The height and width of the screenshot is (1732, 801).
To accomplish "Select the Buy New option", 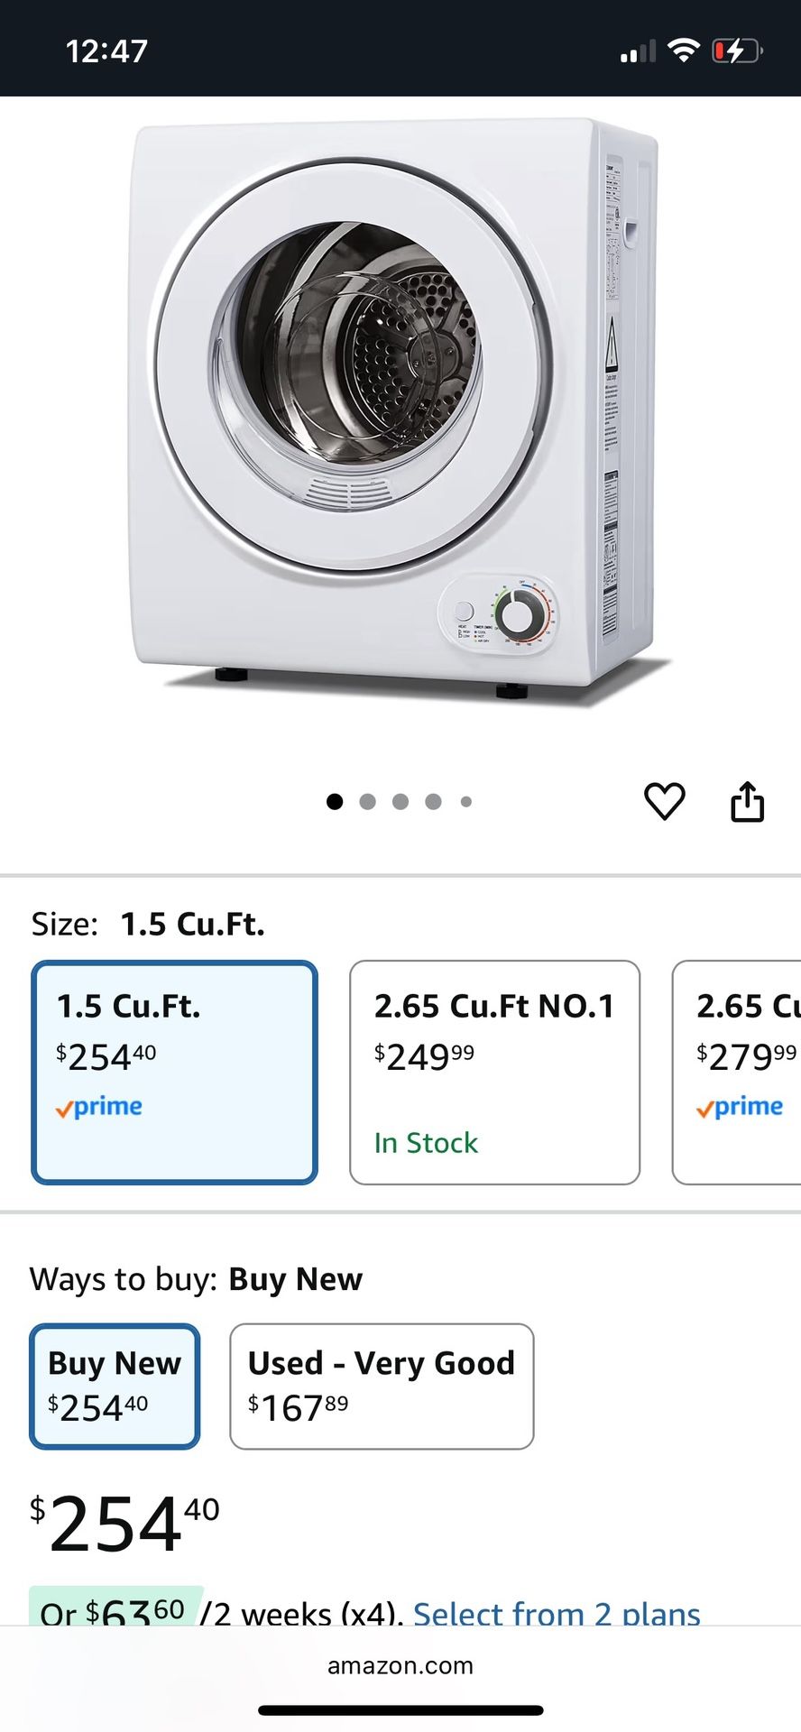I will [115, 1386].
